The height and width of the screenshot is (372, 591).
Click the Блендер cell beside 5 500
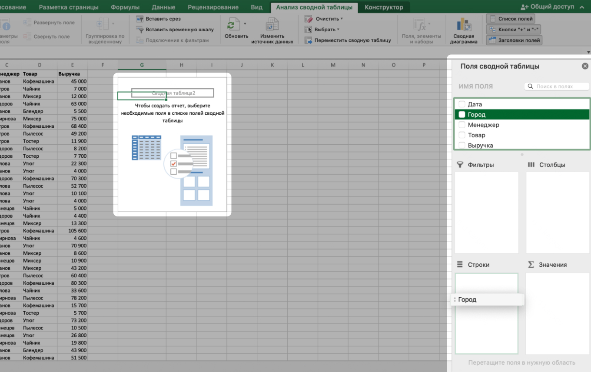40,111
